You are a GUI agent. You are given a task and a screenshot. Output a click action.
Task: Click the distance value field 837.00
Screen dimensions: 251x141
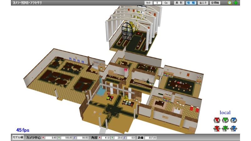[x=151, y=138]
